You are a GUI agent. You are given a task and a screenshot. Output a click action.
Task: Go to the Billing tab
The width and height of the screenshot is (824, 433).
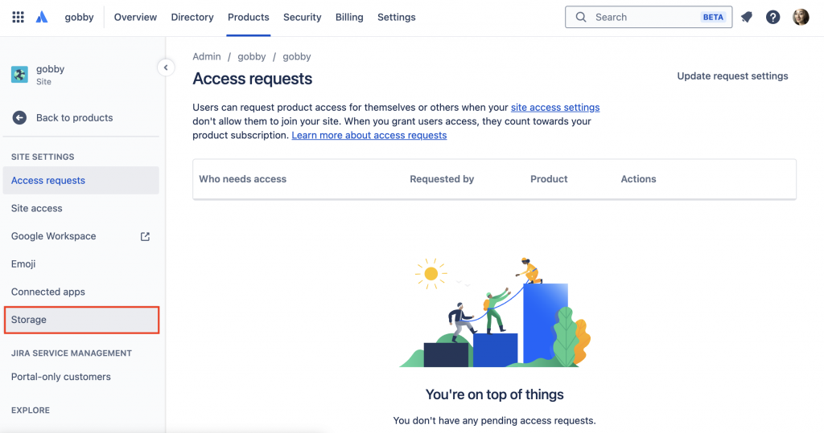(349, 17)
